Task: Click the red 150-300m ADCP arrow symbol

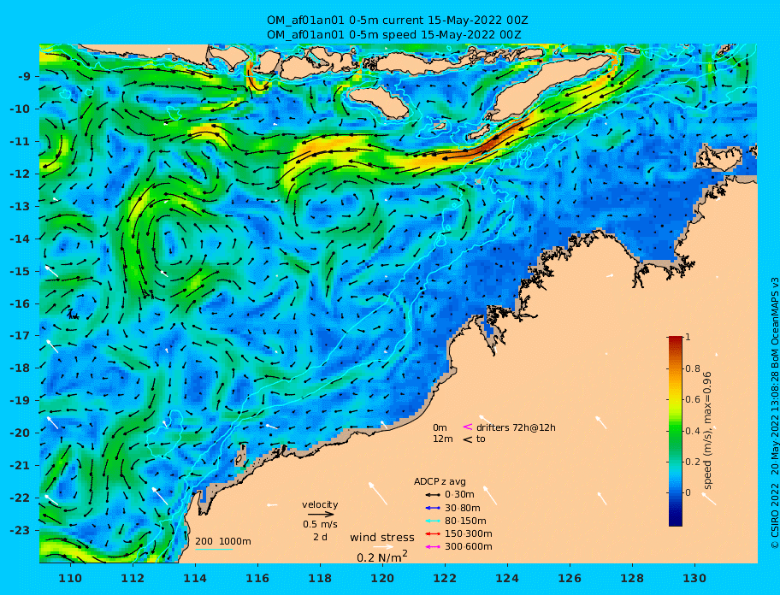Action: point(433,533)
